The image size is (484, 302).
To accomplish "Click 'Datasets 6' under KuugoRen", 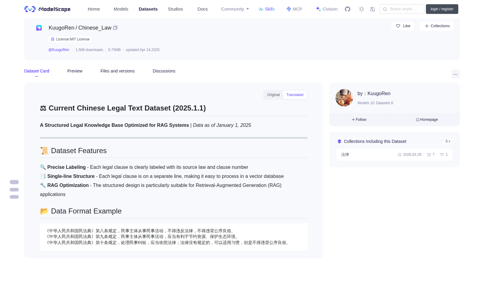I will click(x=384, y=103).
